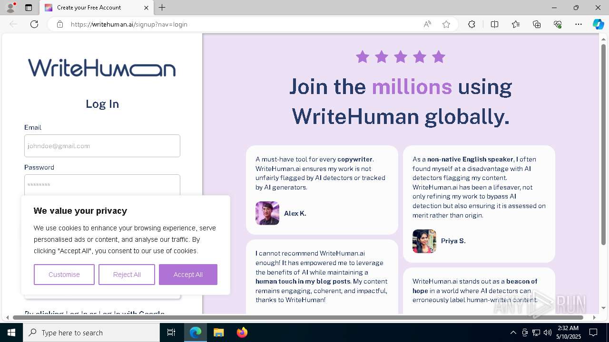This screenshot has width=609, height=342.
Task: Refresh the current page
Action: (34, 24)
